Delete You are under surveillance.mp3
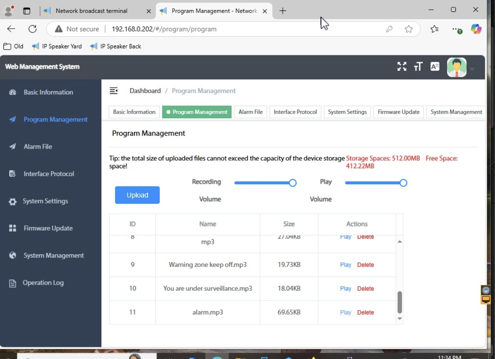 [x=365, y=289]
